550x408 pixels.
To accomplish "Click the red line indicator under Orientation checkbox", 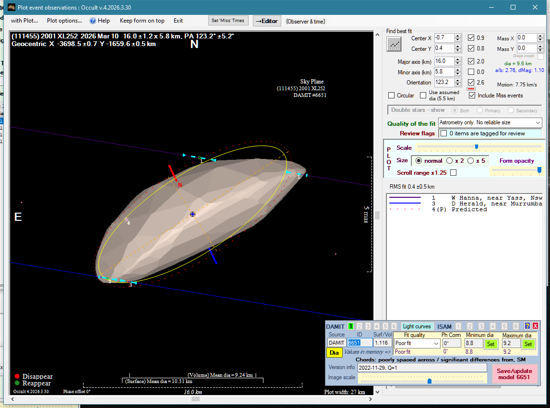I will [471, 89].
